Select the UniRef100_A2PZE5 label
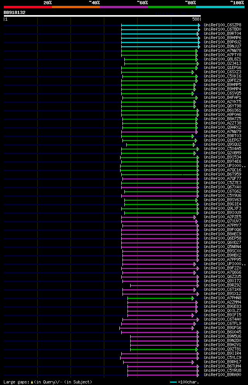Screen dimensions: 248x385 pos(222,217)
